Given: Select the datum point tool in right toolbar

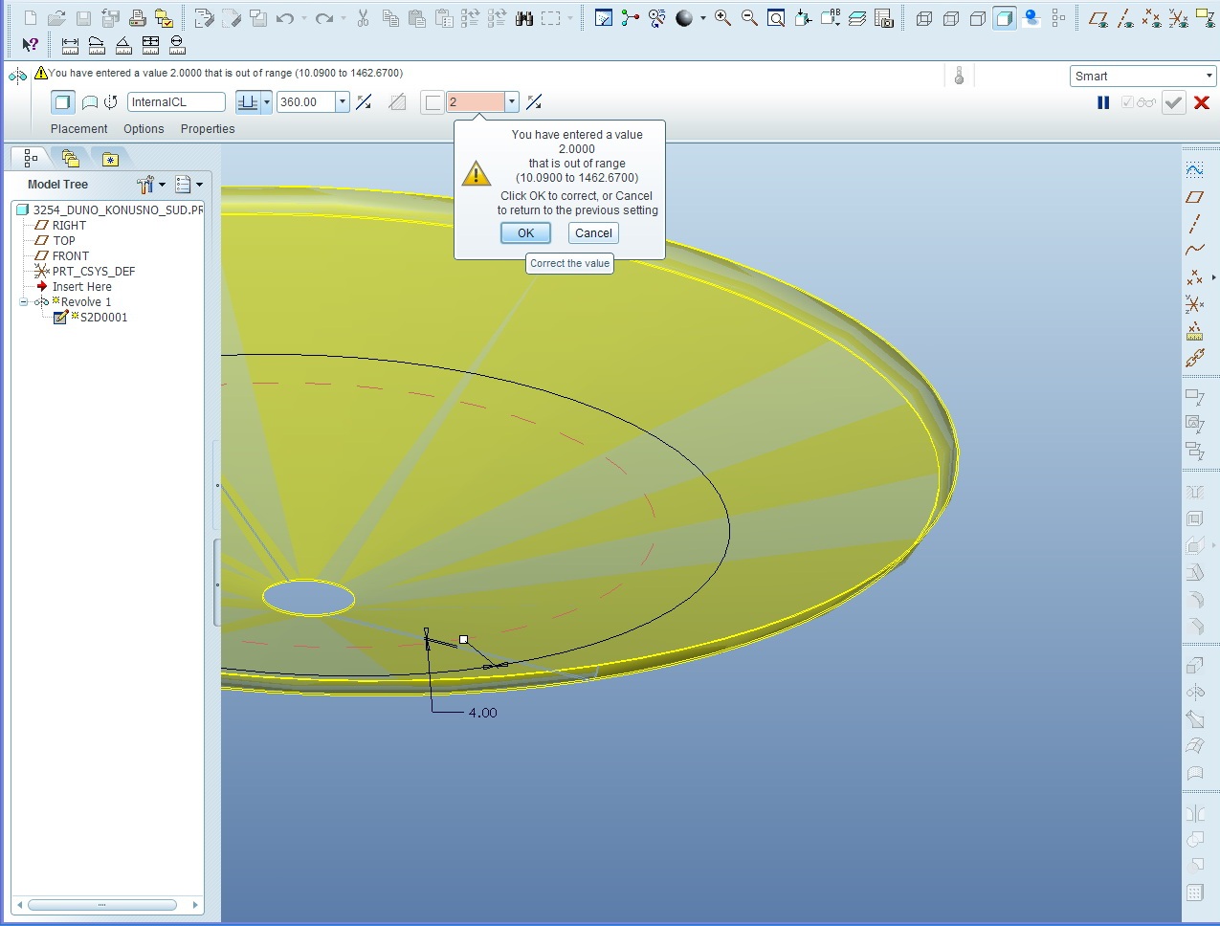Looking at the screenshot, I should pyautogui.click(x=1194, y=277).
